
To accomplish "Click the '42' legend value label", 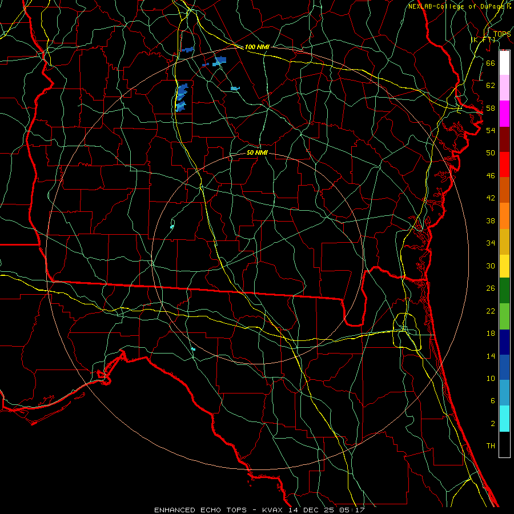I will [491, 198].
